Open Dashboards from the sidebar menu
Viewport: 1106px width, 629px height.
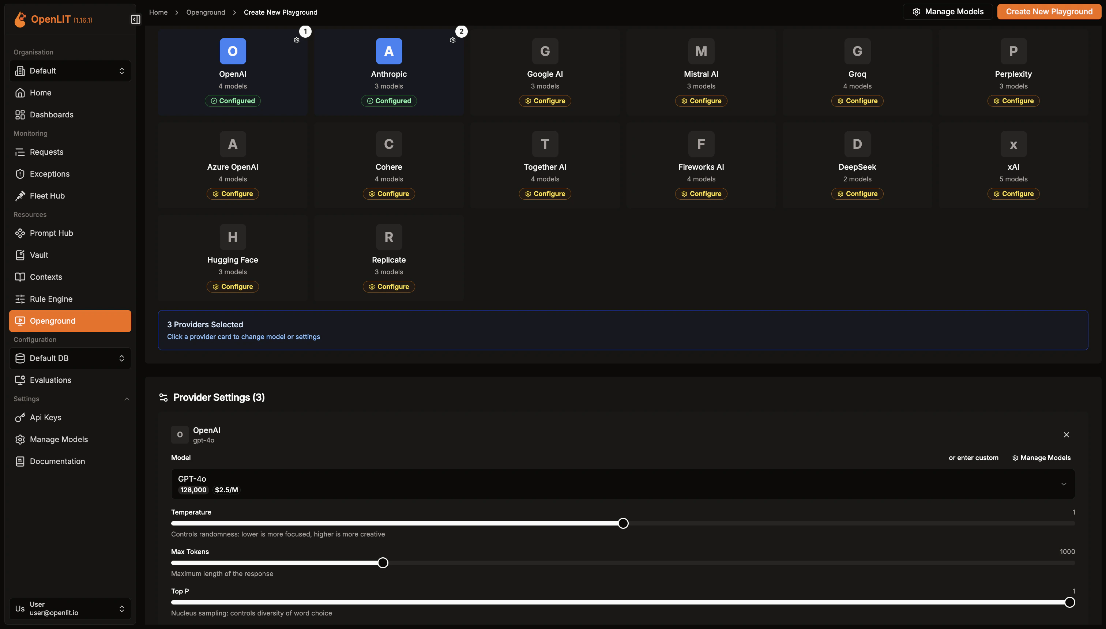point(52,114)
